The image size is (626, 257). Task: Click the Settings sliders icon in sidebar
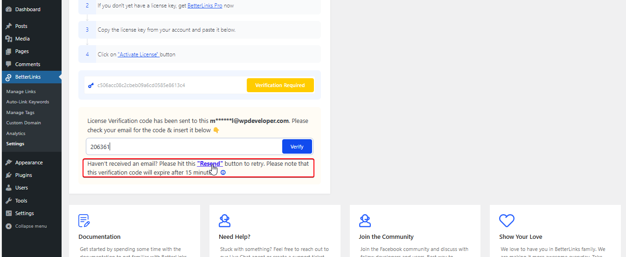8,213
